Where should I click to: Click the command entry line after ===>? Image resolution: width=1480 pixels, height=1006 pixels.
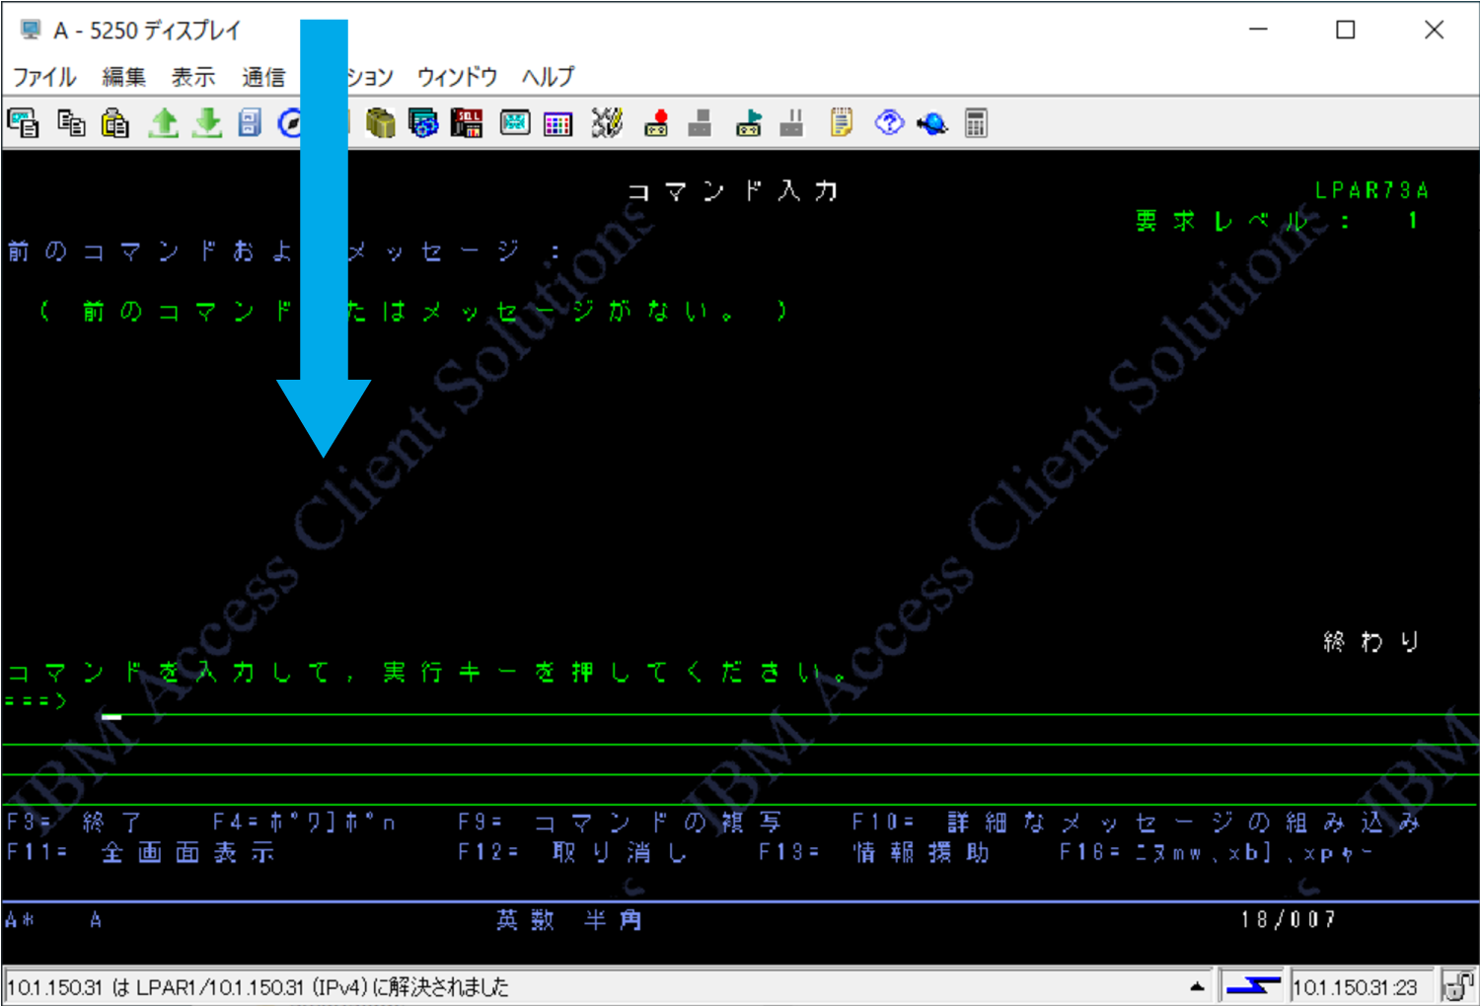pyautogui.click(x=789, y=702)
